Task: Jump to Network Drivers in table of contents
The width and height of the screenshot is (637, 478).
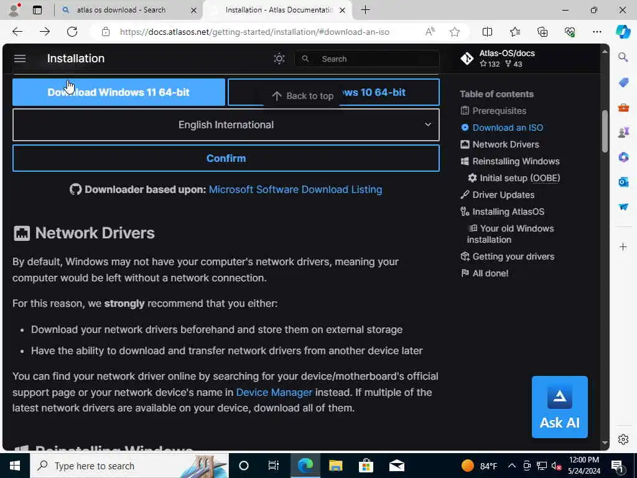Action: click(505, 144)
